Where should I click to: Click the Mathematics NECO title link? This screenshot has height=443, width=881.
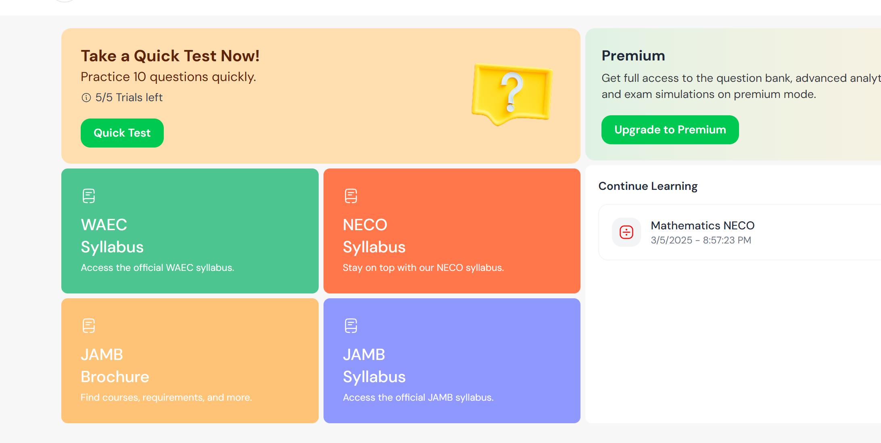pos(702,225)
